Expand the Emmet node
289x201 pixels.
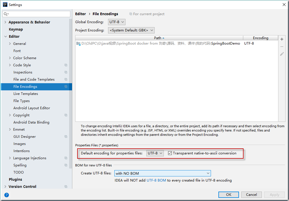(10, 130)
